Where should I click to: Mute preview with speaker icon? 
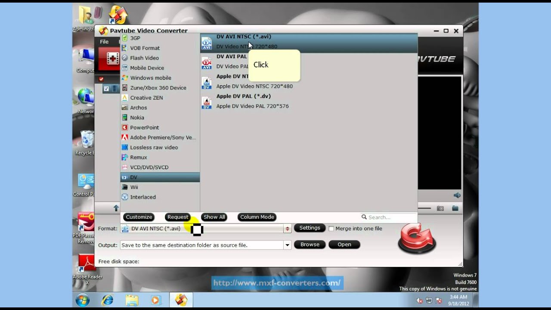point(457,195)
